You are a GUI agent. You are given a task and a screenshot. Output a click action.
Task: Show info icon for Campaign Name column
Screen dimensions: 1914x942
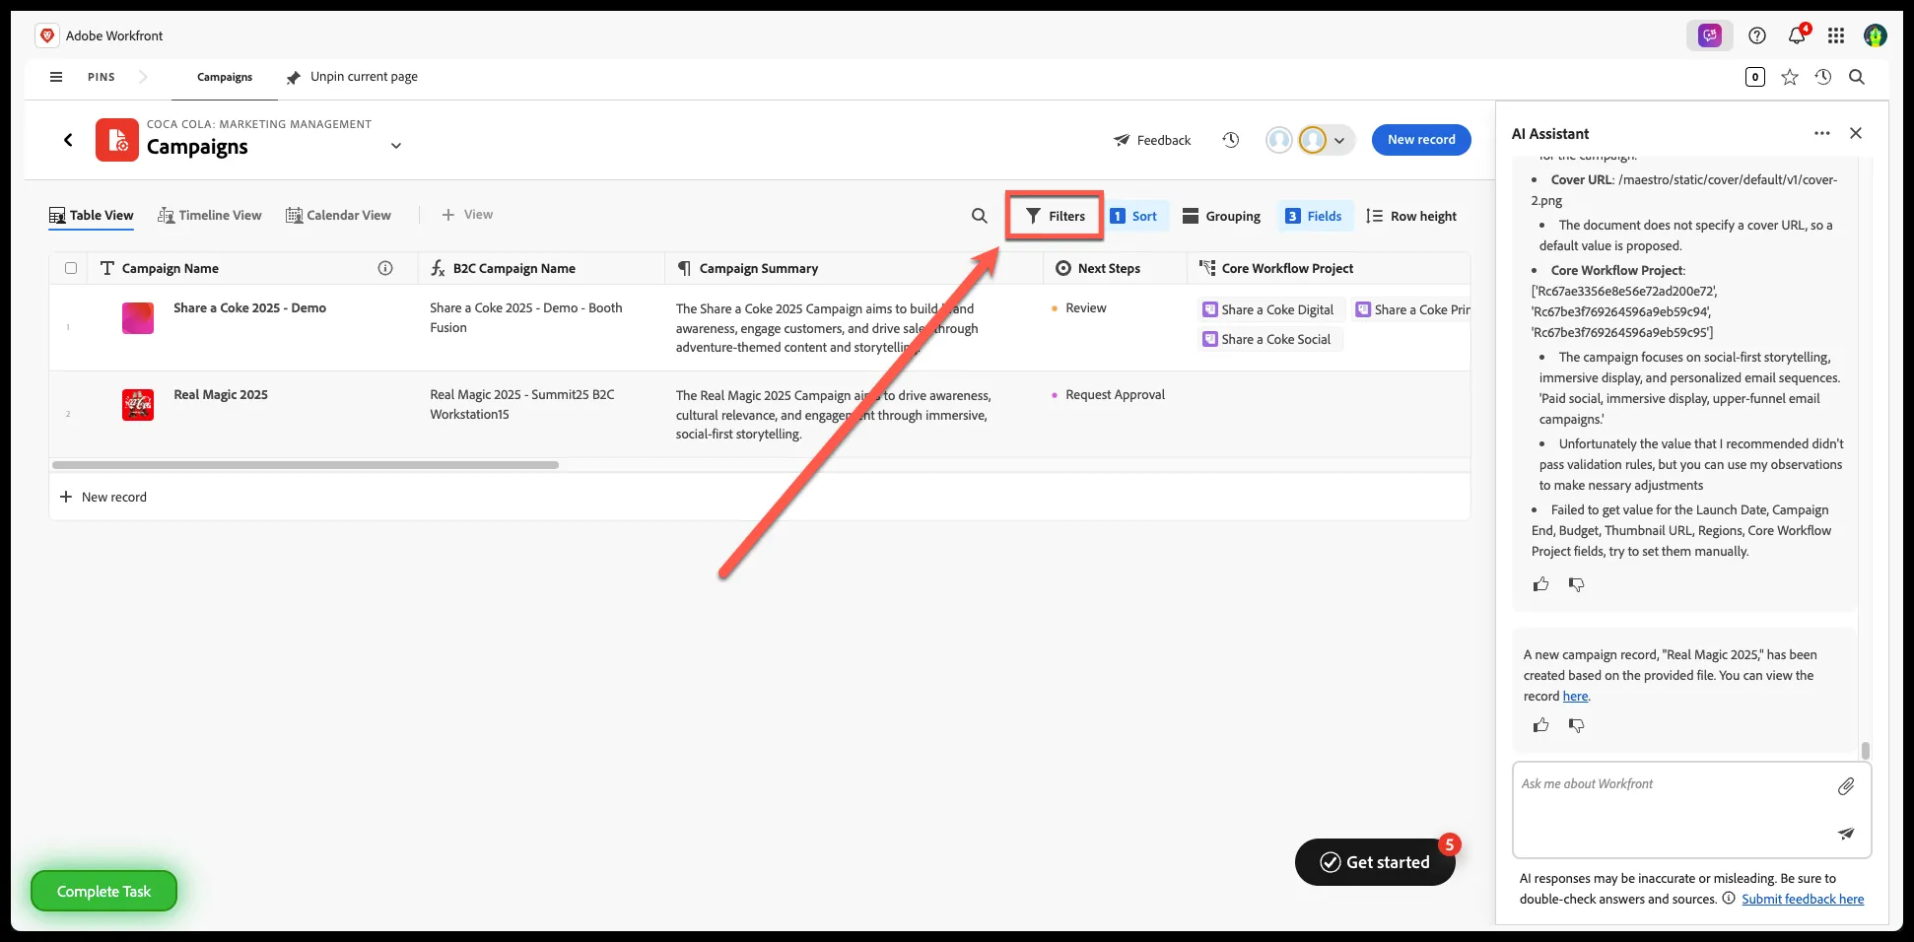[x=385, y=268]
